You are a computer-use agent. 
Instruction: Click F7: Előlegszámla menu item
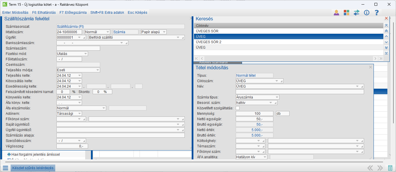click(x=73, y=13)
